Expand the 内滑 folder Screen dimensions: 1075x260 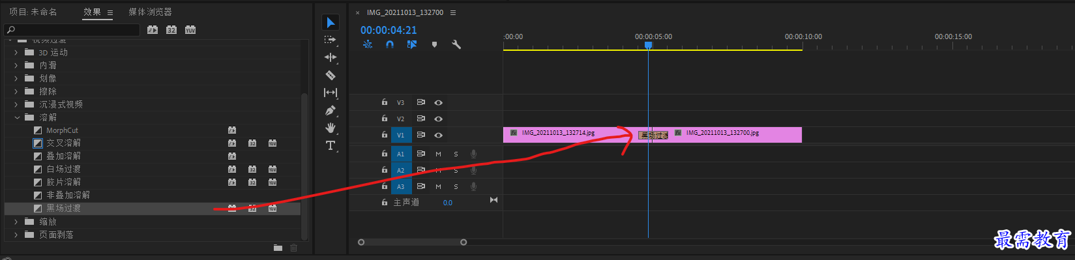coord(16,65)
